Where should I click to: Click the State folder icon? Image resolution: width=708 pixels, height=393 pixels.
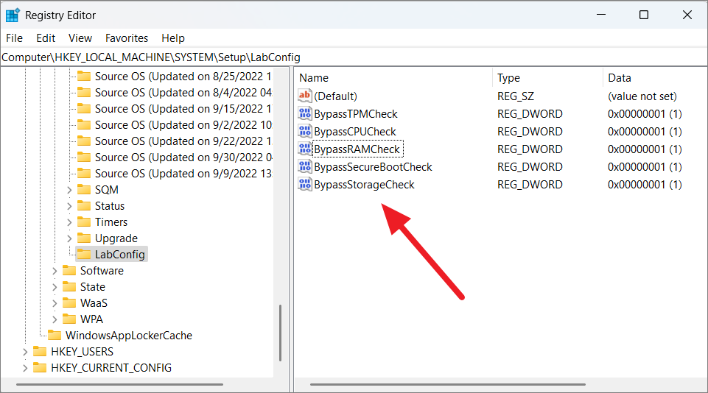(x=69, y=286)
